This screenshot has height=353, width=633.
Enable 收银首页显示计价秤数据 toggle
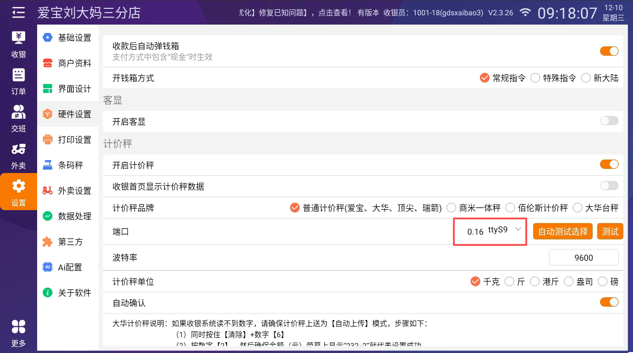coord(609,186)
